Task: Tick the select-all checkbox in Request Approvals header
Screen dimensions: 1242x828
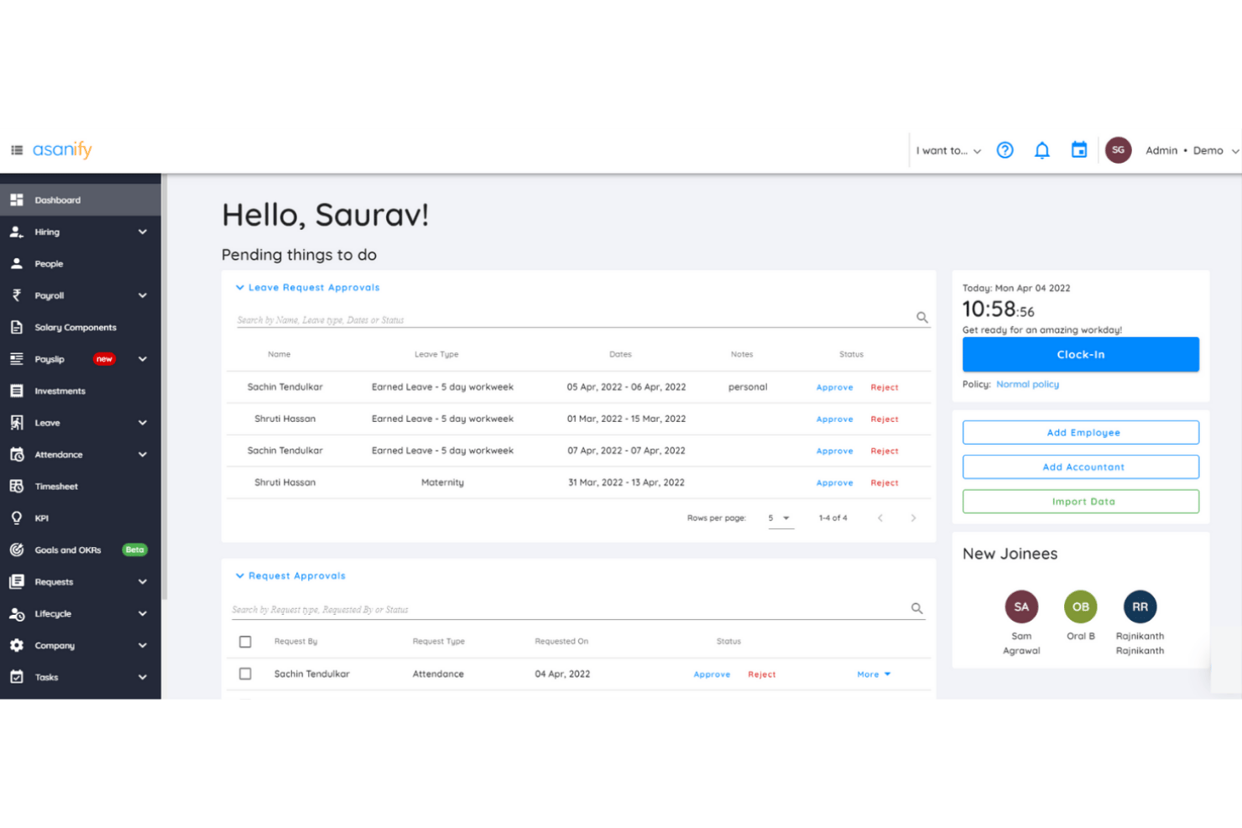Action: point(245,642)
